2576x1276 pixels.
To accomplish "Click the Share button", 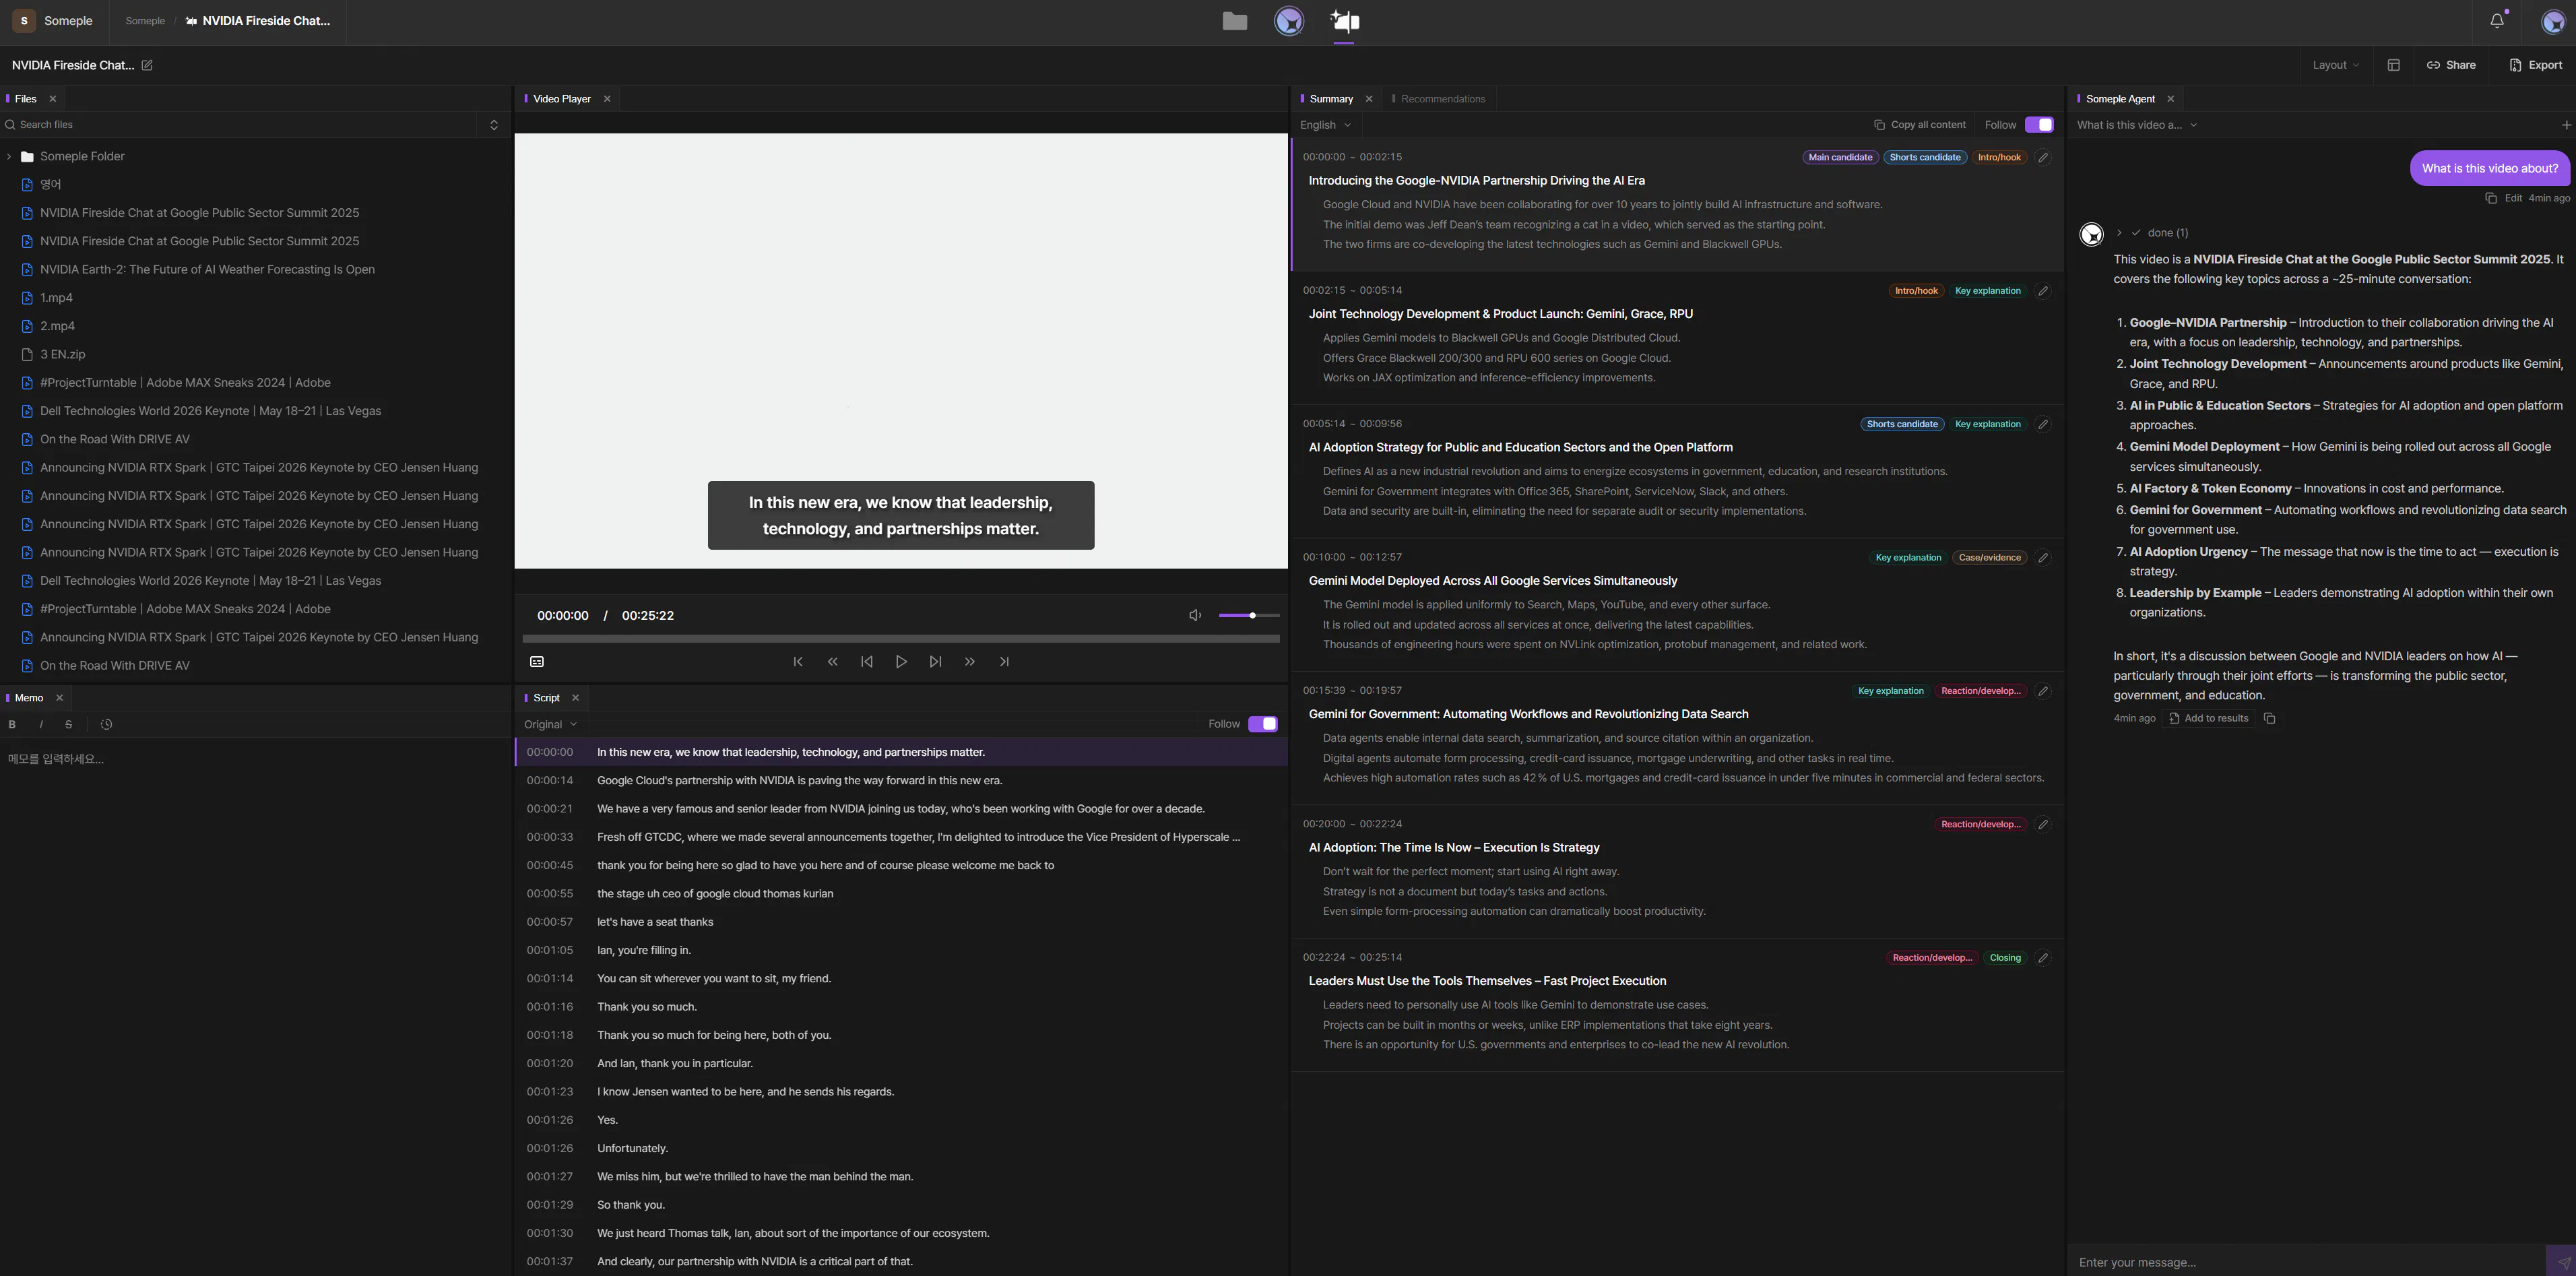I will pos(2451,65).
